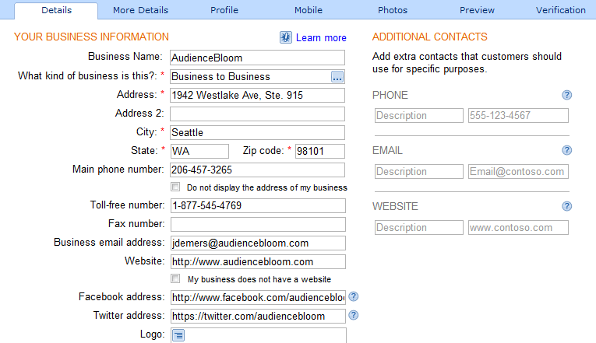
Task: Click the City field containing Seattle
Action: pos(257,132)
